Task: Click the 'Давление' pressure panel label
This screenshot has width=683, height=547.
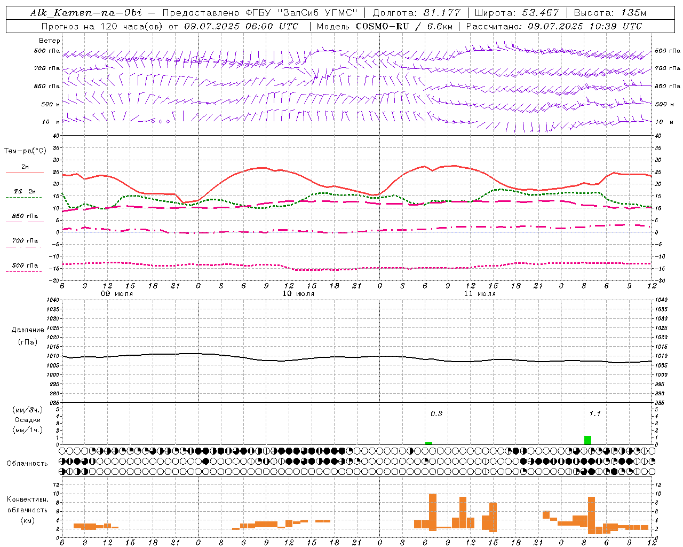Action: click(x=28, y=330)
